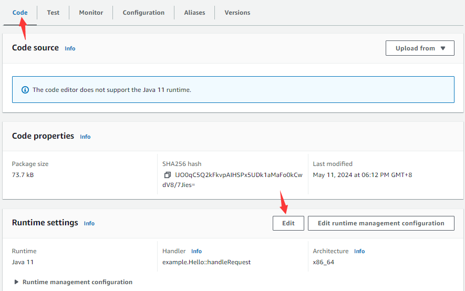Open the Aliases tab
465x291 pixels.
point(194,13)
